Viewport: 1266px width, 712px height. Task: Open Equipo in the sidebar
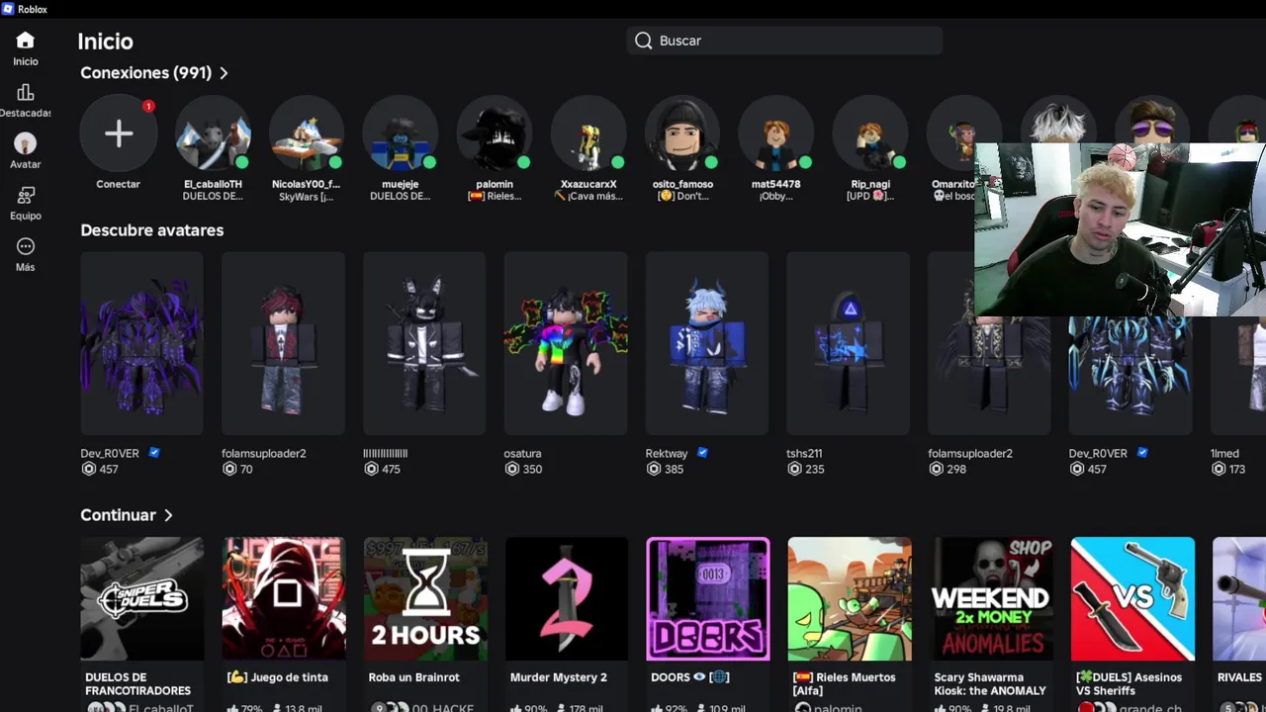[x=26, y=203]
